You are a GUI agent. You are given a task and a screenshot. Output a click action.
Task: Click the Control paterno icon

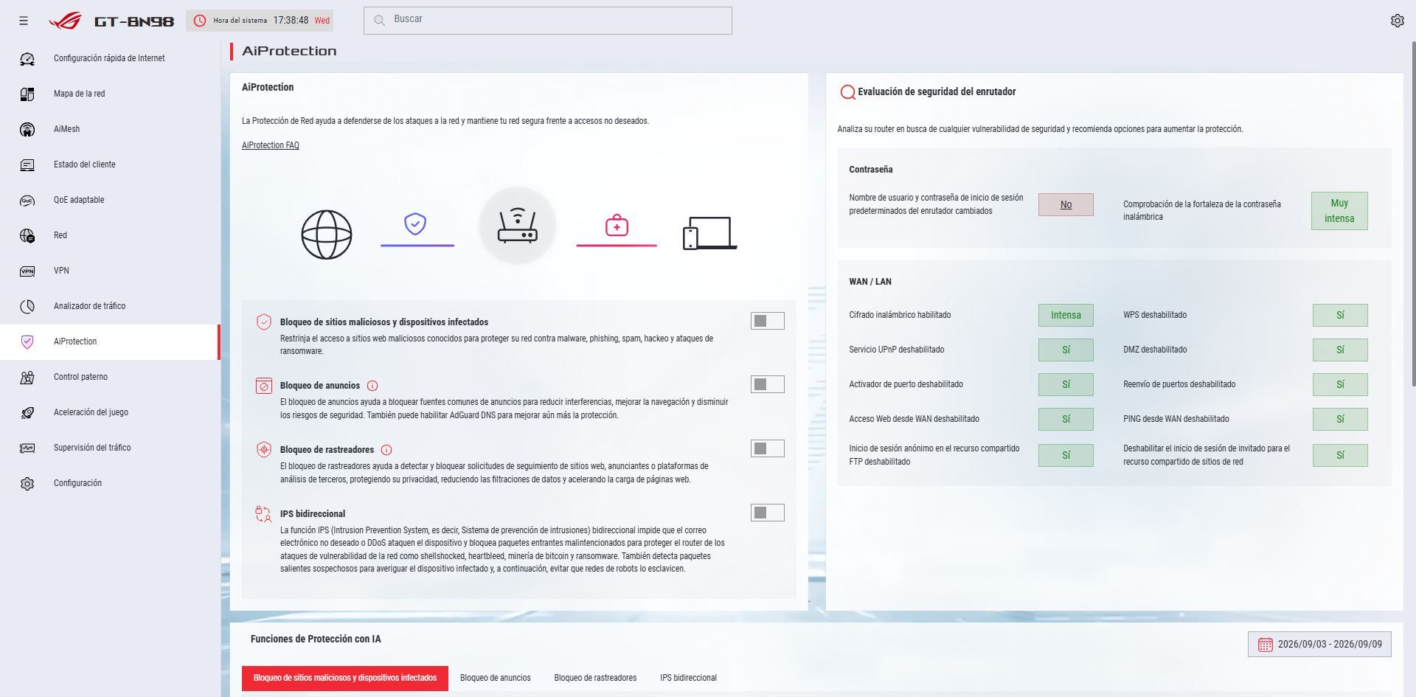(27, 378)
